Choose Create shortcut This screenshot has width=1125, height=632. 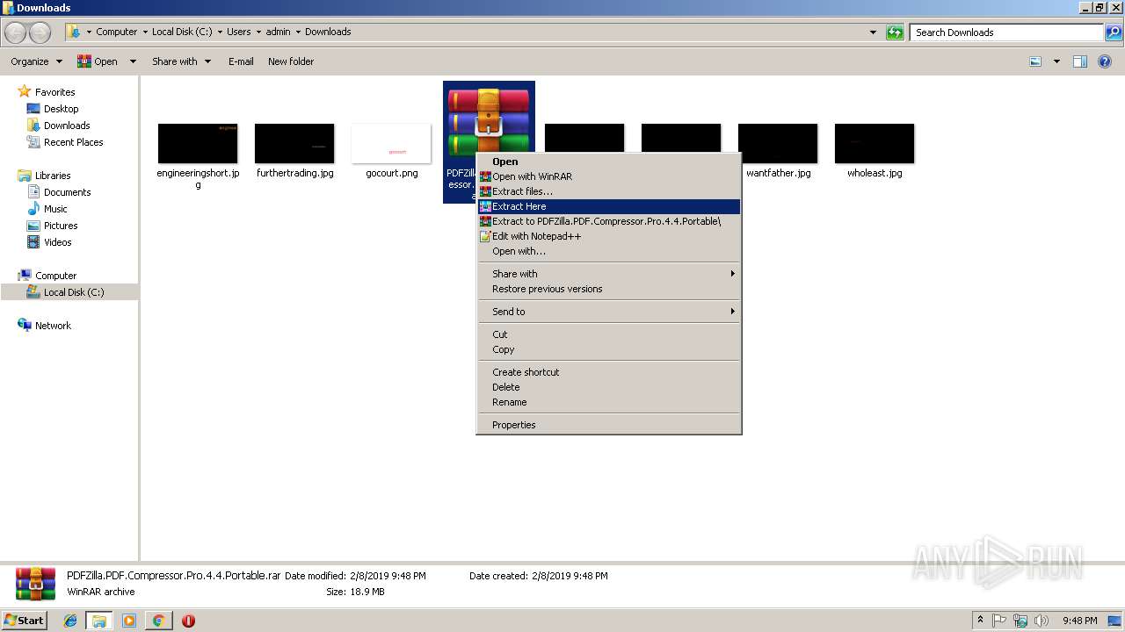pyautogui.click(x=609, y=372)
